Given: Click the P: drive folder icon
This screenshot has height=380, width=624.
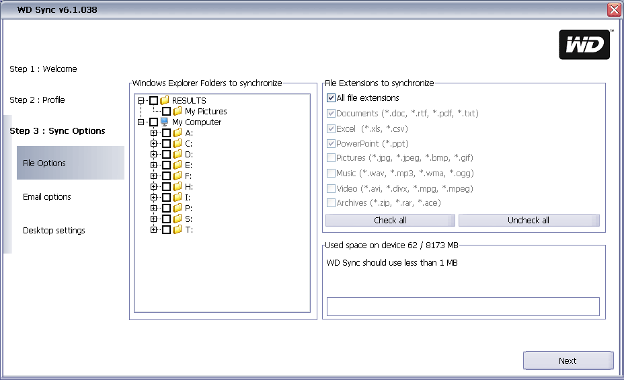Looking at the screenshot, I should pyautogui.click(x=177, y=207).
